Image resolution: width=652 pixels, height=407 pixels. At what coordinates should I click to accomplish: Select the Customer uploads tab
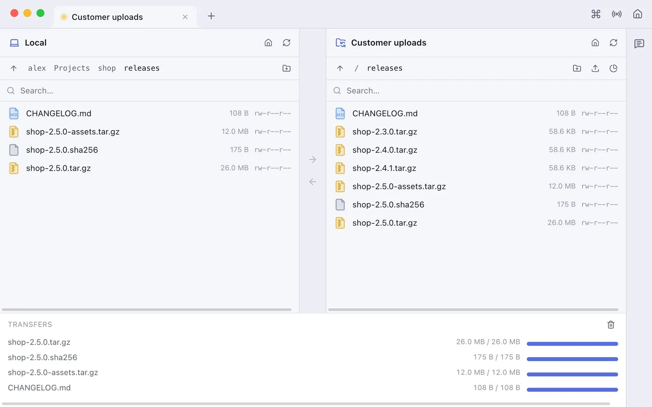click(x=125, y=17)
